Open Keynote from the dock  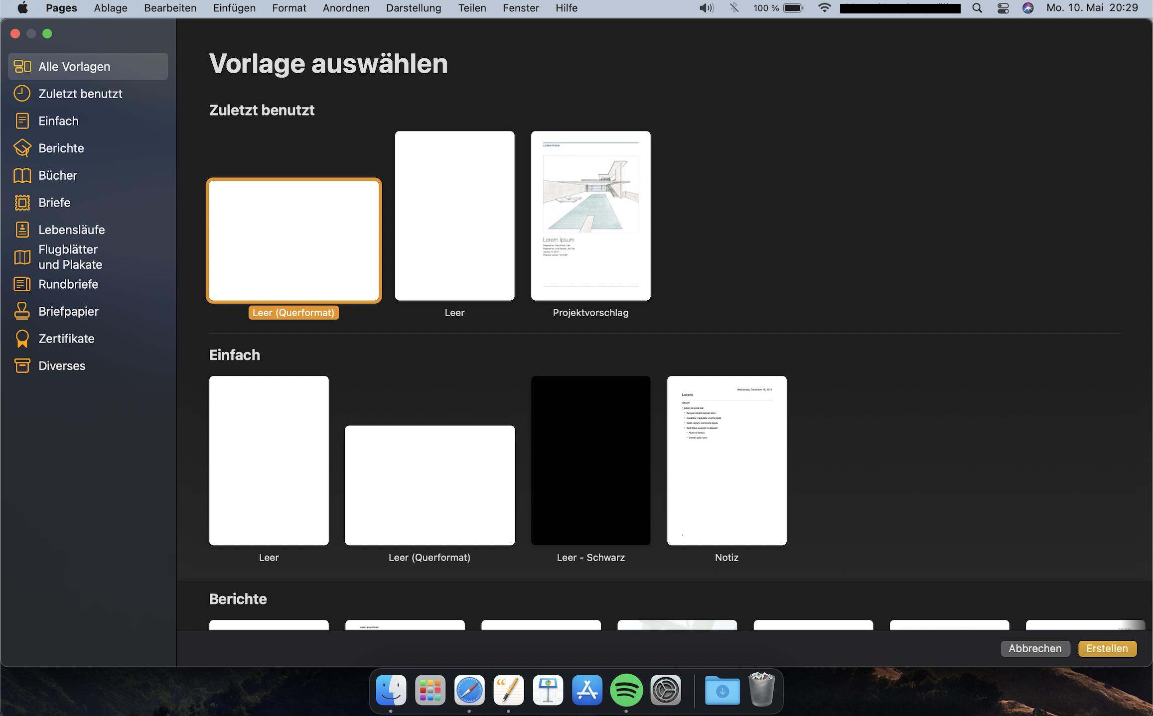click(548, 690)
